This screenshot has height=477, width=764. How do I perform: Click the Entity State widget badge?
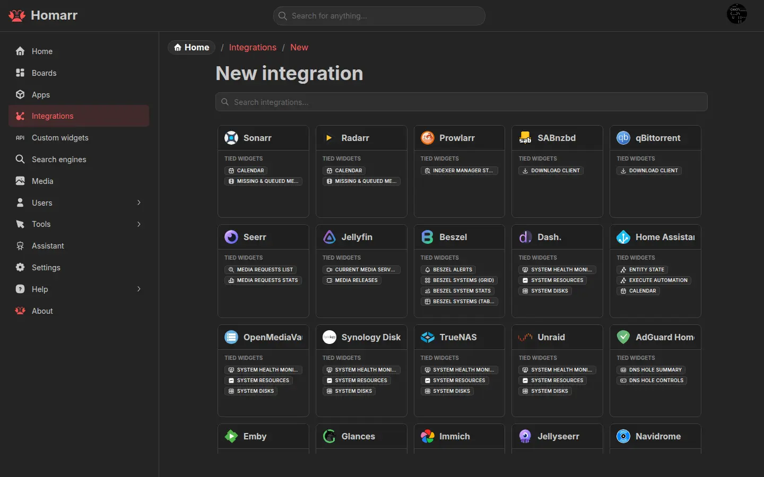tap(642, 270)
